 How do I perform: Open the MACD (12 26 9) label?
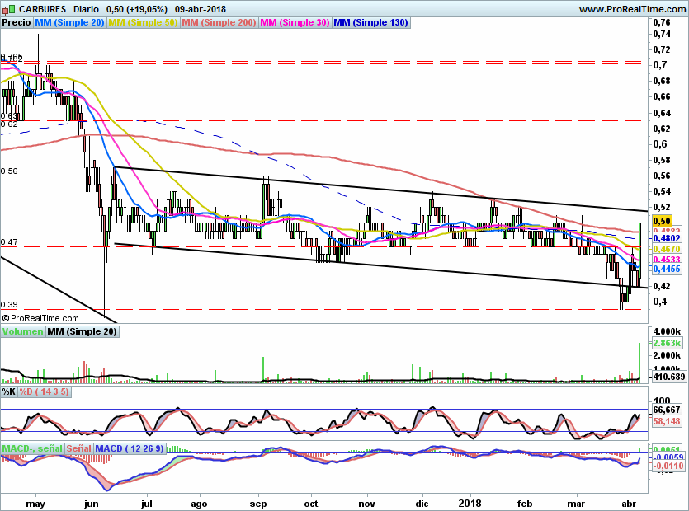point(130,448)
